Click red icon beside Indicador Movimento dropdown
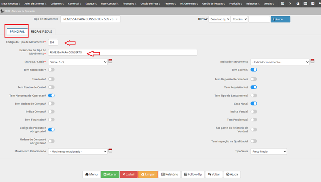Viewport: 321px width, 182px height. tap(312, 61)
